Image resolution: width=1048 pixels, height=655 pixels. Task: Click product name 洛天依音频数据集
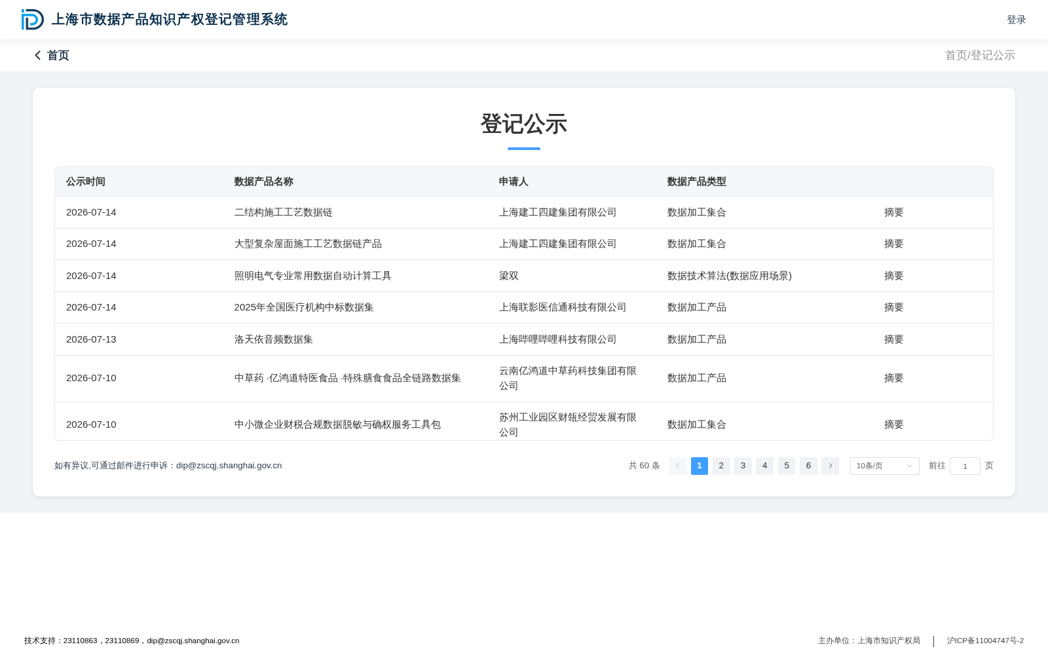pyautogui.click(x=274, y=339)
